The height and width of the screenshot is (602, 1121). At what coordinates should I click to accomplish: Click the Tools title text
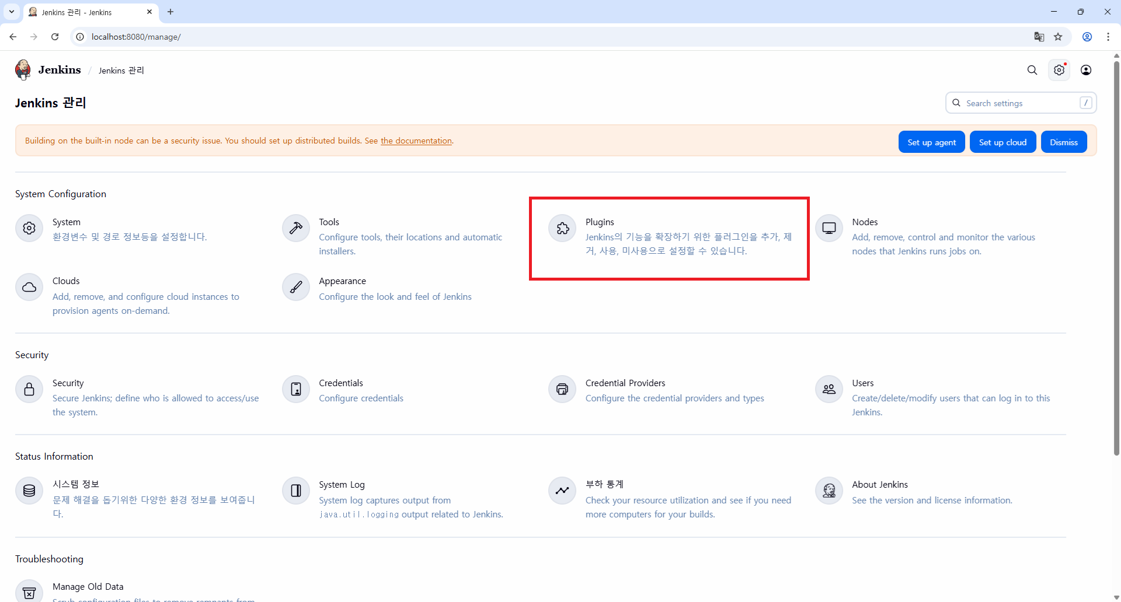[329, 222]
